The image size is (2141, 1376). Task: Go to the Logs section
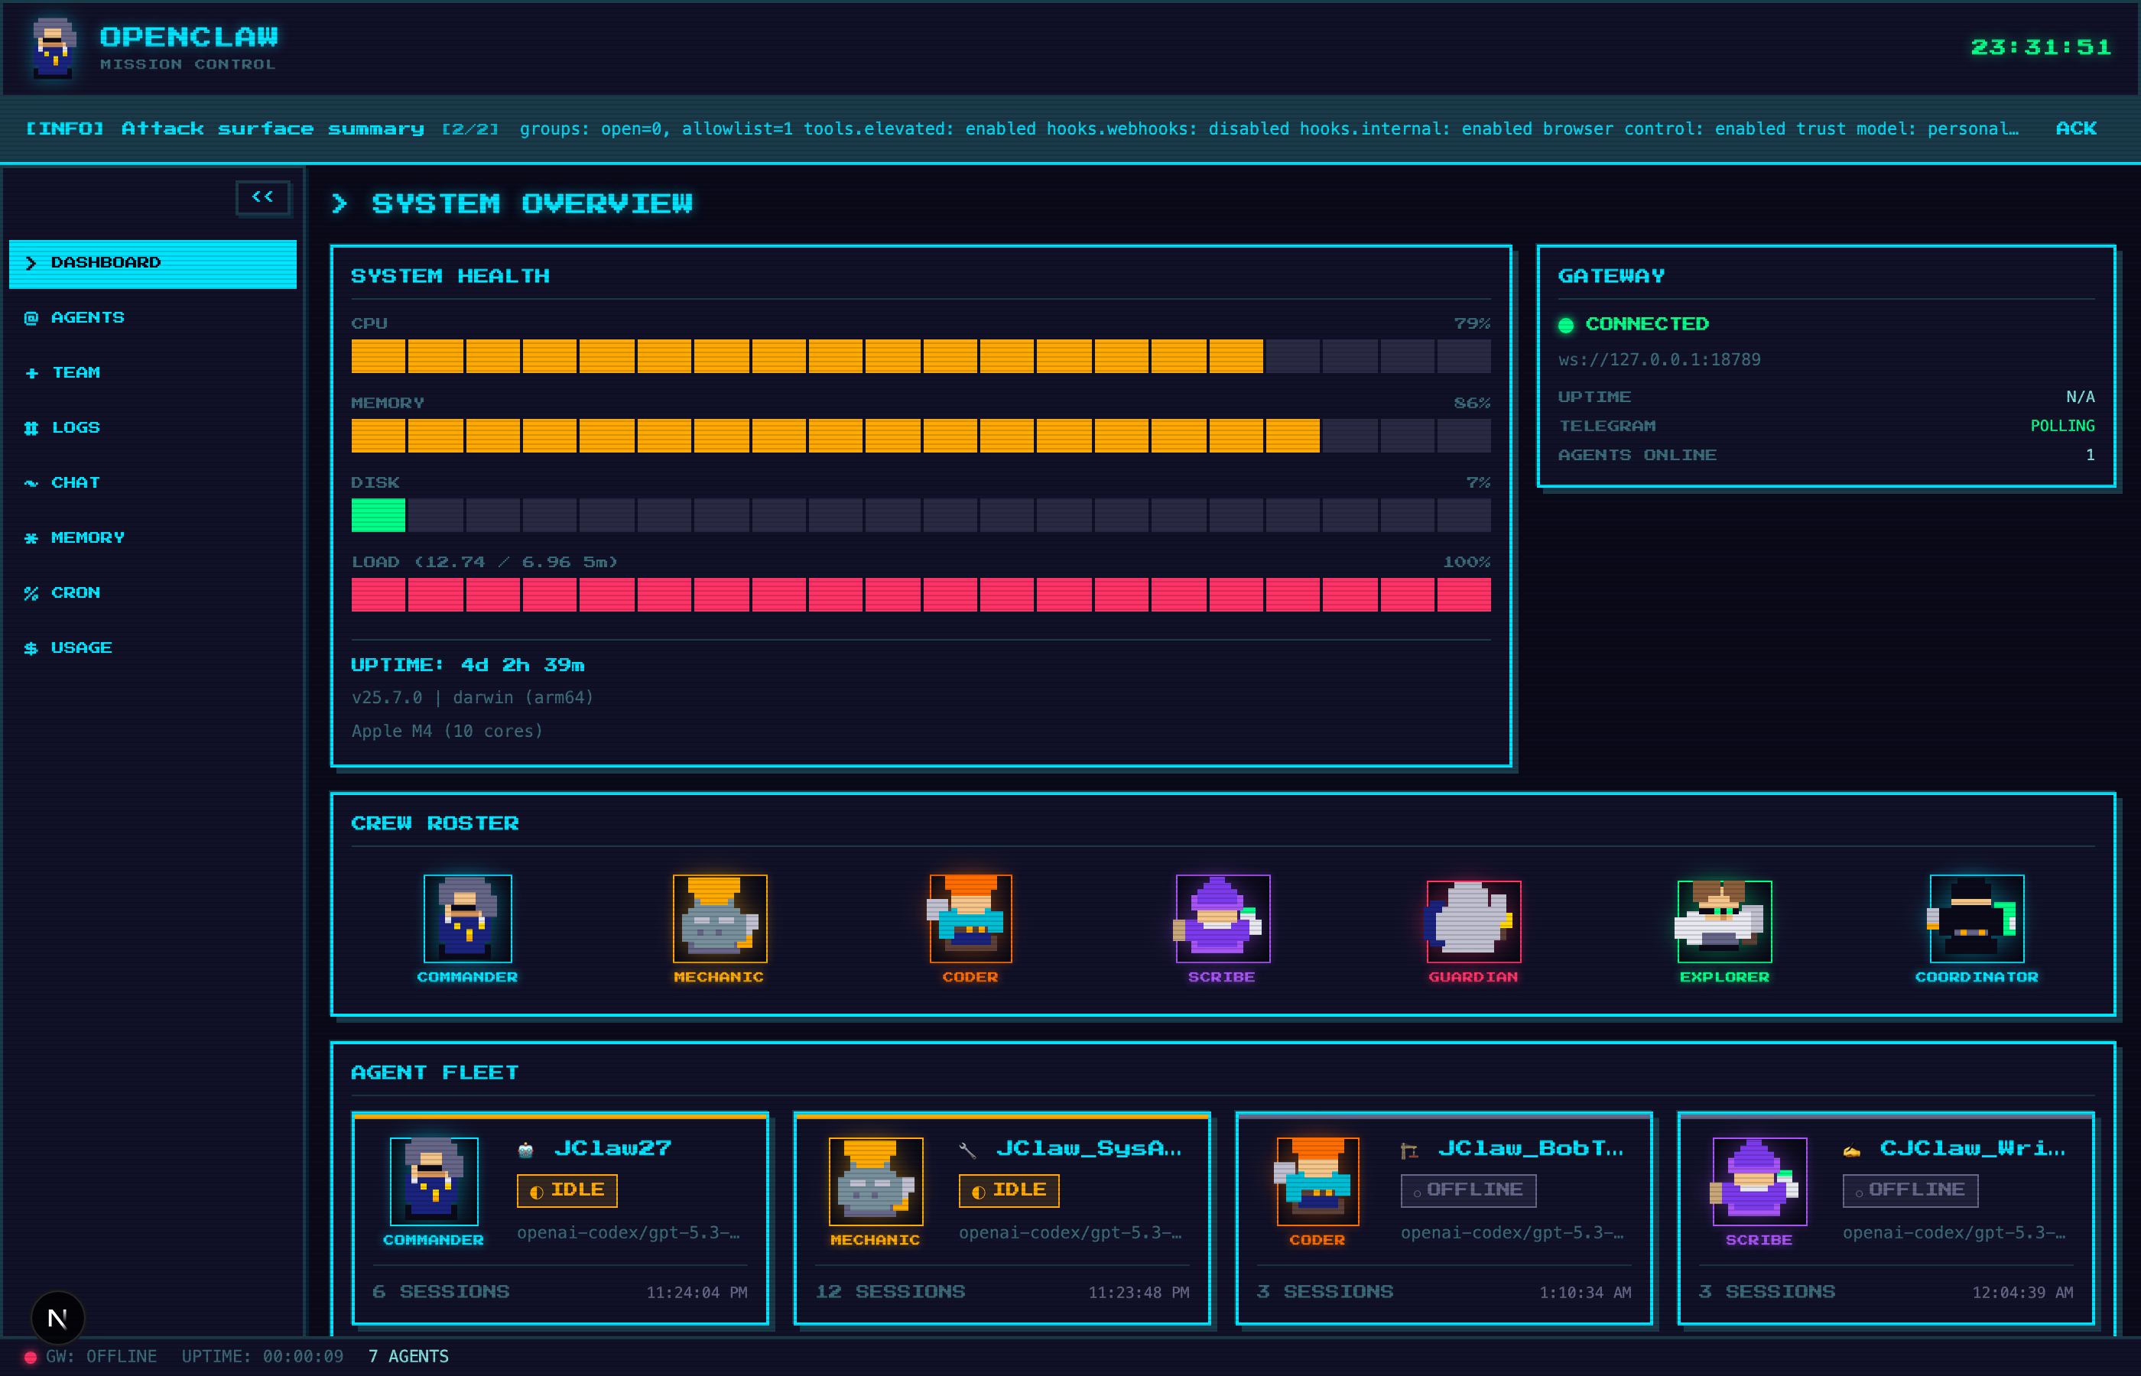76,428
